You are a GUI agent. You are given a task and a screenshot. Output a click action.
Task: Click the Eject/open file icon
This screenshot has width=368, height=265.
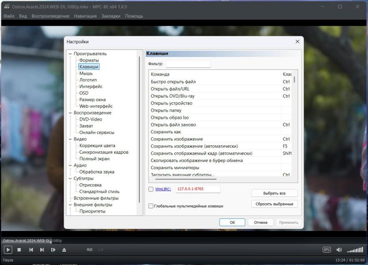tap(64, 250)
